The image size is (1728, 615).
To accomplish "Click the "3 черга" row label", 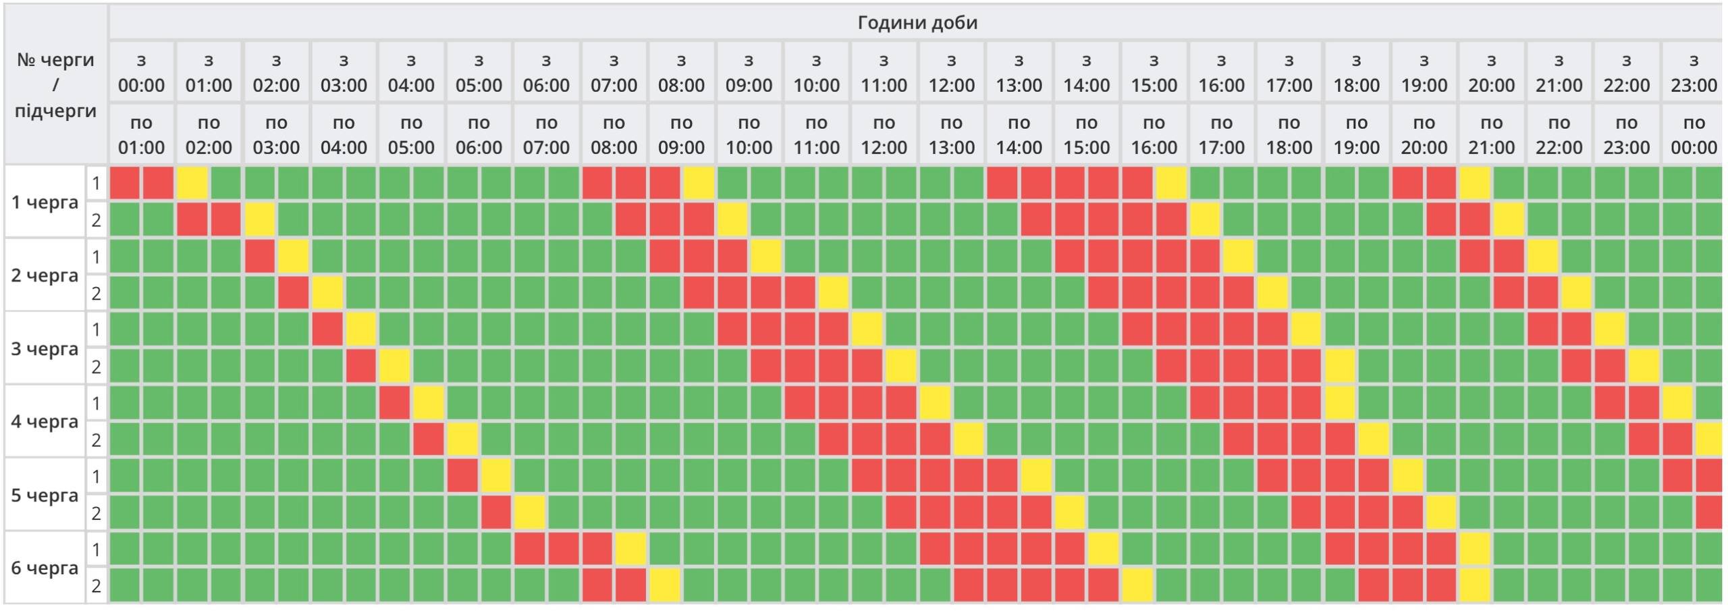I will [x=45, y=348].
